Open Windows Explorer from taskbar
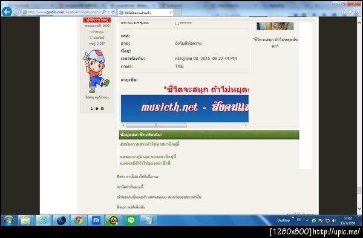Screen dimensions: 363x238 25,220
